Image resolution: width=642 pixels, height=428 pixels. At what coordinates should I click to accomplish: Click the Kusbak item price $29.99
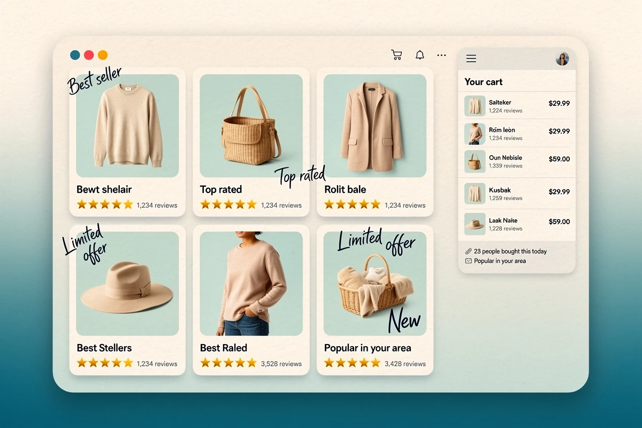[559, 192]
